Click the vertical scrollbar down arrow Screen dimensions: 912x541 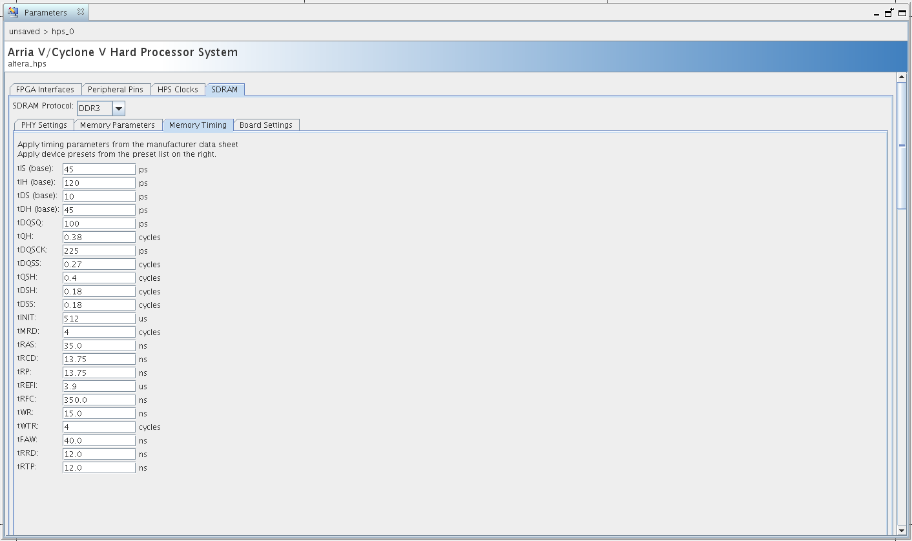(x=902, y=530)
